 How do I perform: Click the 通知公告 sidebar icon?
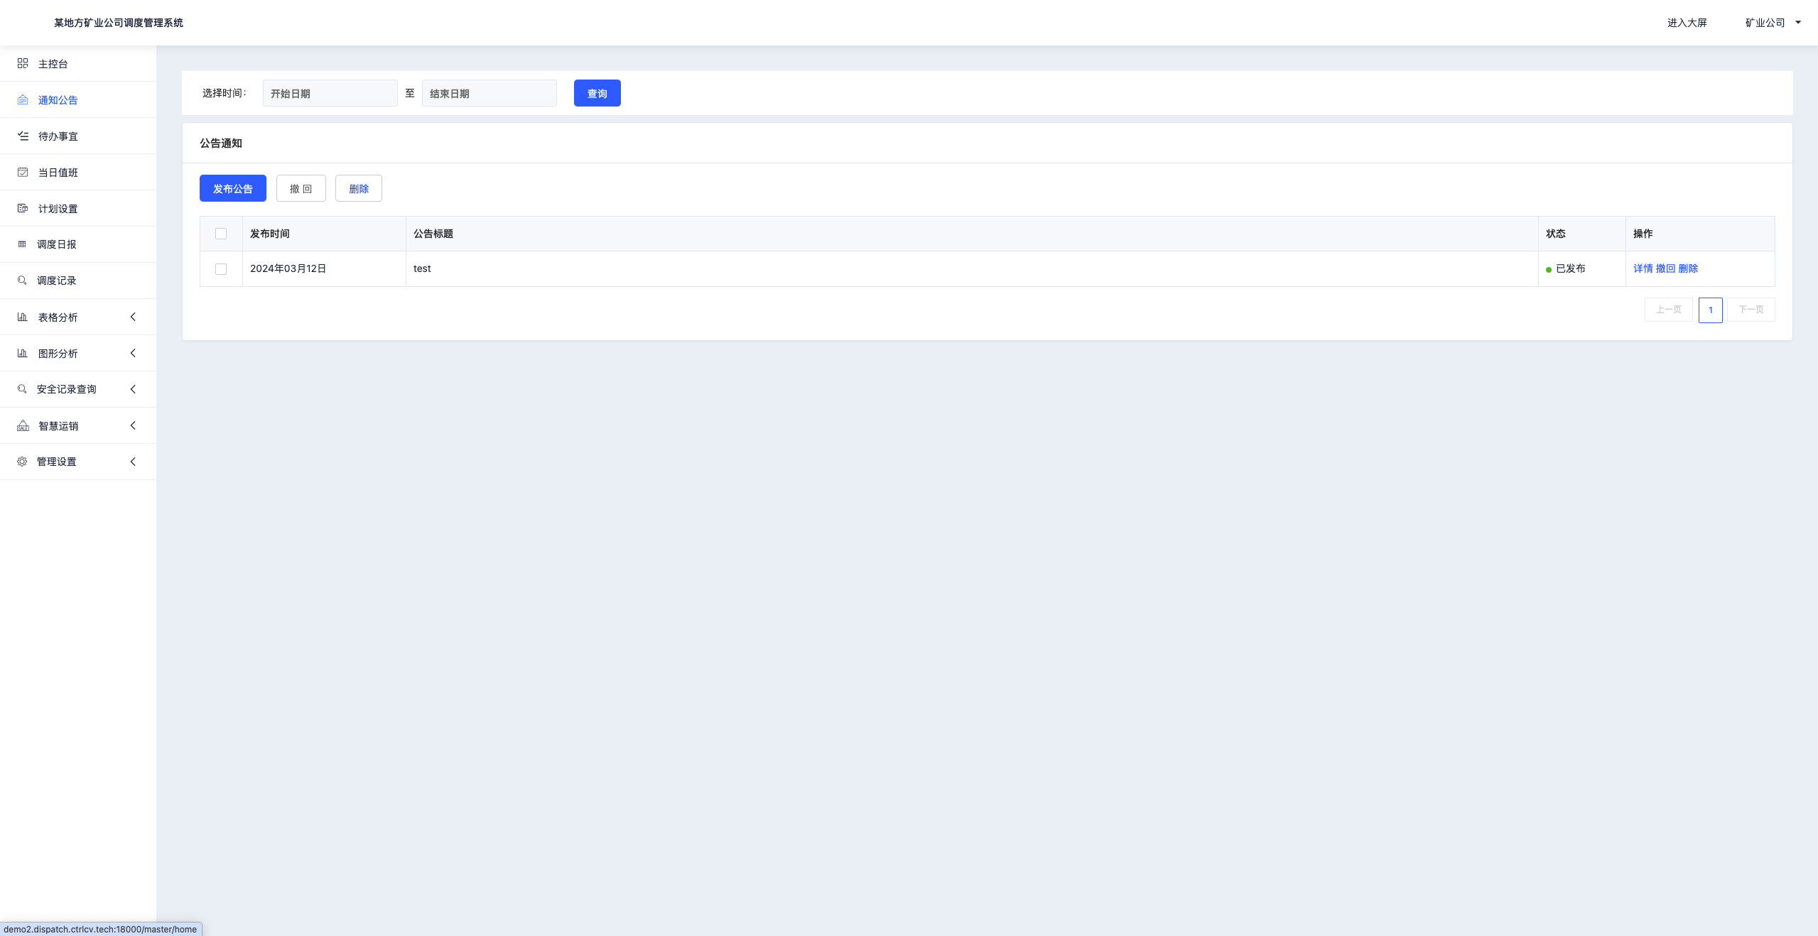coord(23,99)
